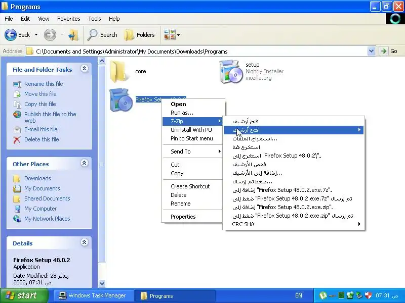
Task: Click E-mail this file link
Action: click(41, 129)
